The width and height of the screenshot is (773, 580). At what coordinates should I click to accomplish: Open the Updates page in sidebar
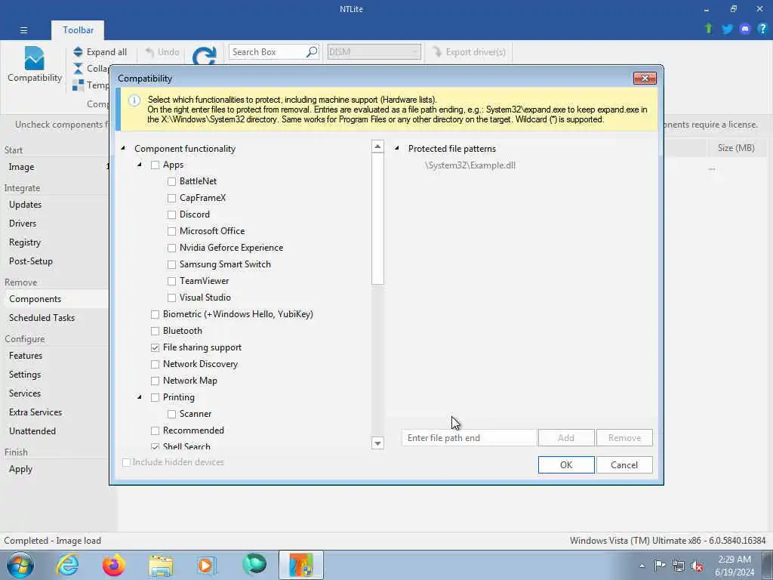click(x=25, y=204)
